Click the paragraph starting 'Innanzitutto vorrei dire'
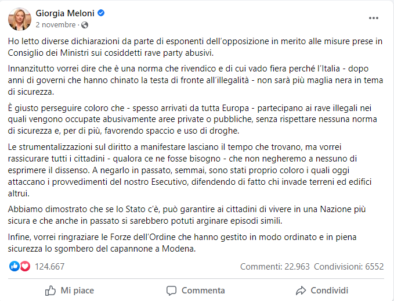 pos(174,78)
